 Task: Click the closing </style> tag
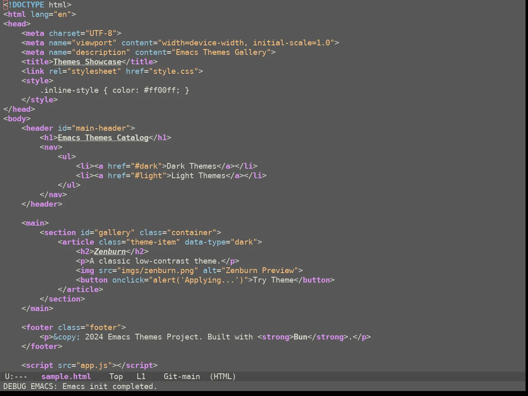pyautogui.click(x=40, y=100)
